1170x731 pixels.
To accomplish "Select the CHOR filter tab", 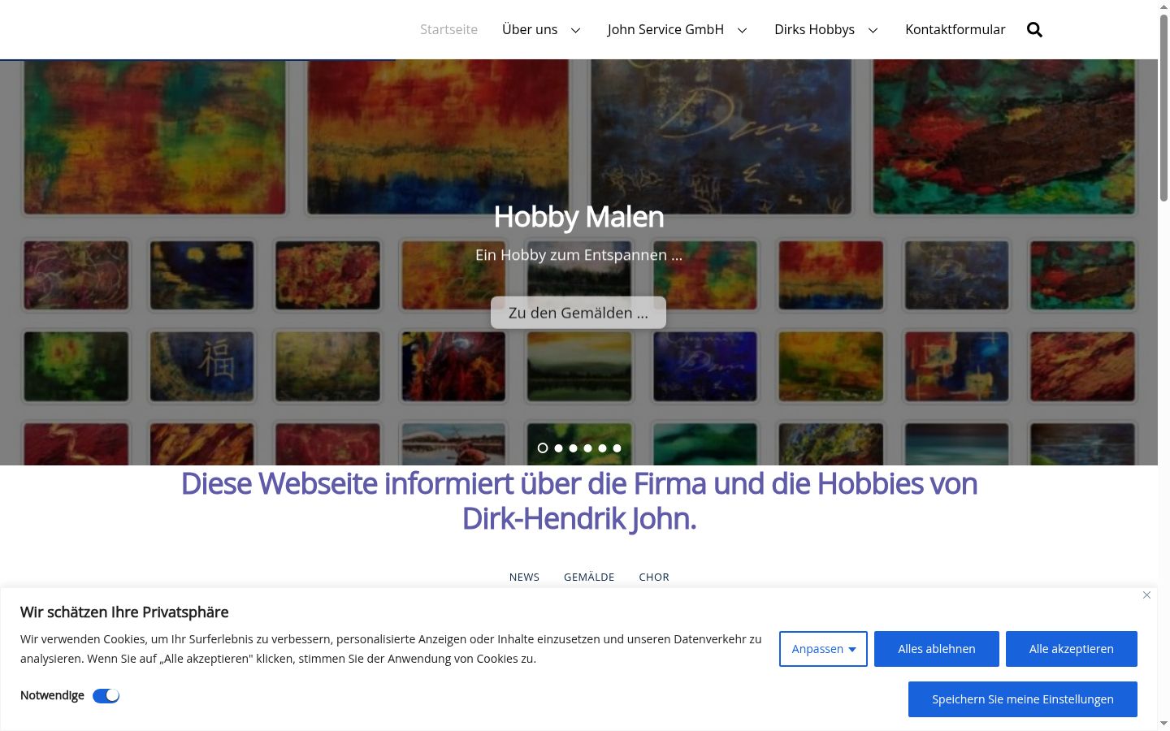I will click(654, 577).
